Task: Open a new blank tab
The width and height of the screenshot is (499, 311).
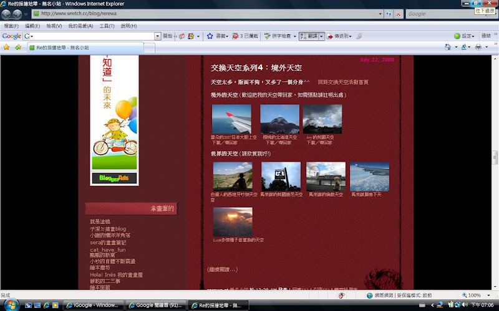Action: click(x=149, y=48)
